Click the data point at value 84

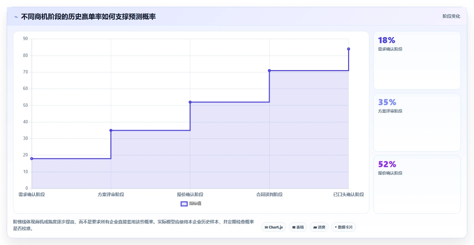point(348,49)
